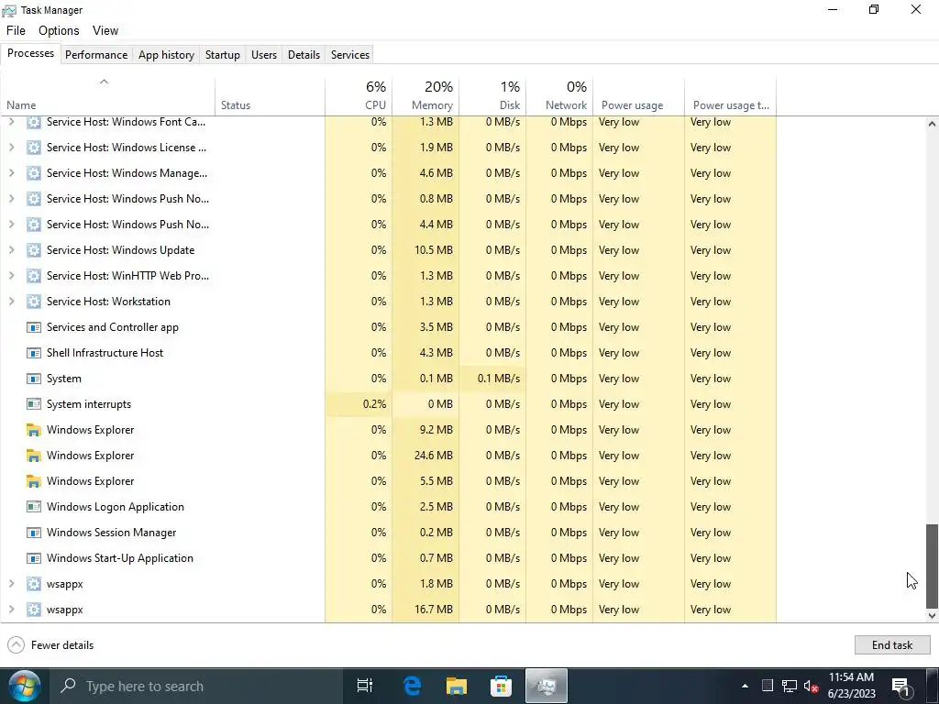Click the Service Host: Windows Update gear icon
Image resolution: width=939 pixels, height=704 pixels.
click(34, 250)
